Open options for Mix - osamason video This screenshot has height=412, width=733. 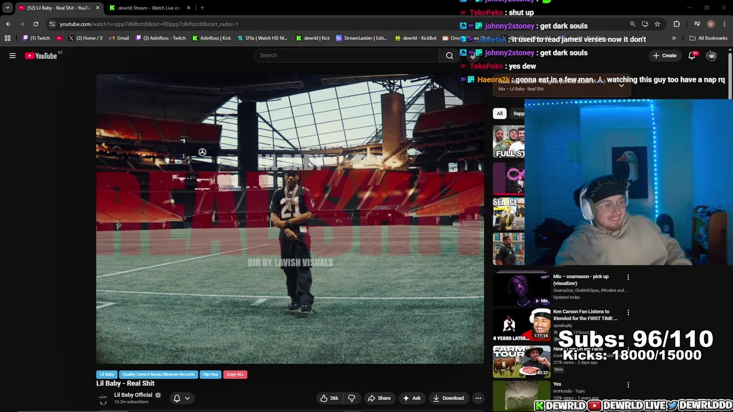pyautogui.click(x=628, y=278)
